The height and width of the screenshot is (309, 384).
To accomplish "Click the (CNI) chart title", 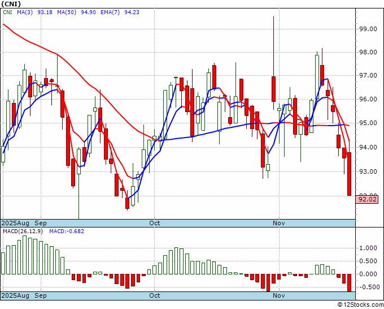I will click(11, 4).
